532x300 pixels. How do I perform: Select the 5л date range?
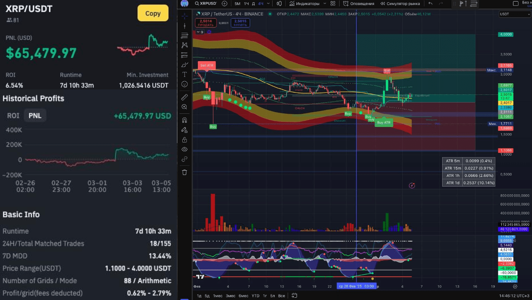point(273,296)
